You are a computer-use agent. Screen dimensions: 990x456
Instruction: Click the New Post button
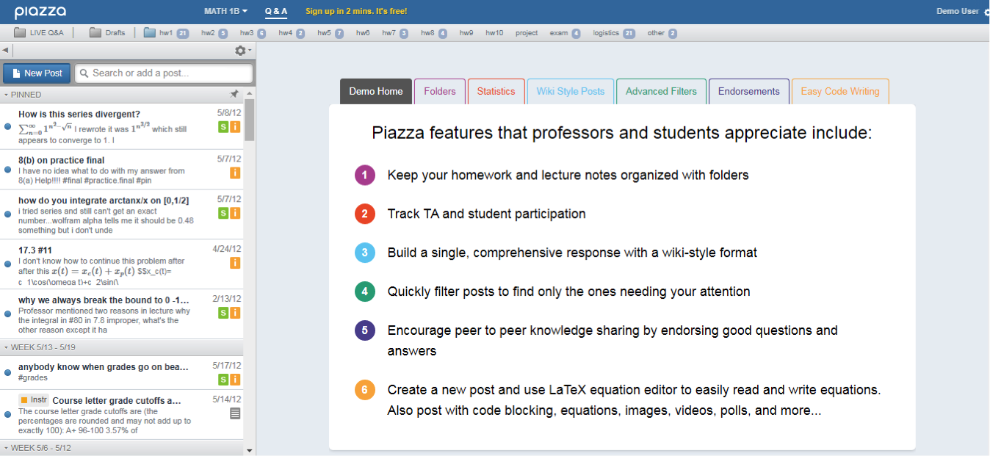pos(37,73)
